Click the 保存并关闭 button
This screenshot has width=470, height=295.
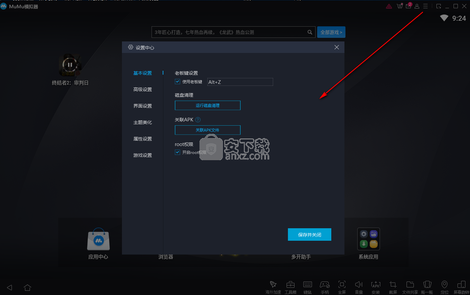pyautogui.click(x=310, y=234)
